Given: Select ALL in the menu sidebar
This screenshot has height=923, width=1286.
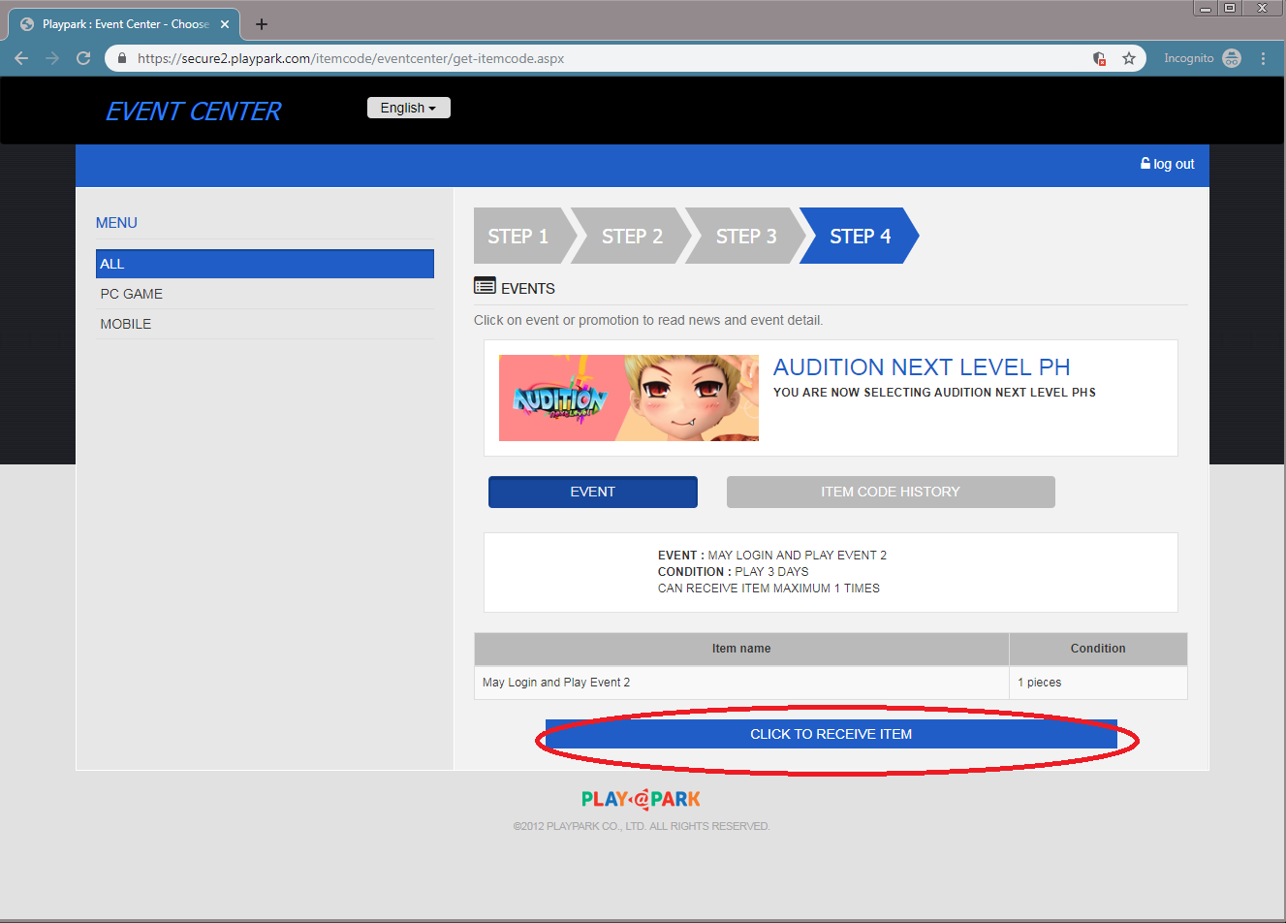Looking at the screenshot, I should (265, 264).
